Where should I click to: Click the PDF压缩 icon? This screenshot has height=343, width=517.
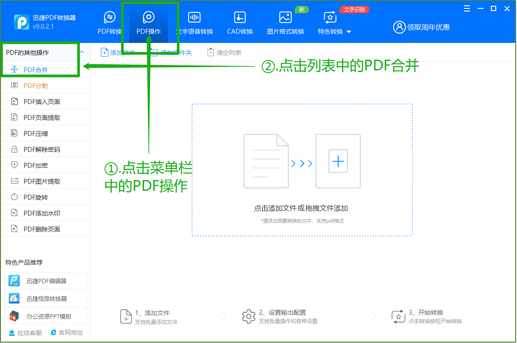coord(15,134)
